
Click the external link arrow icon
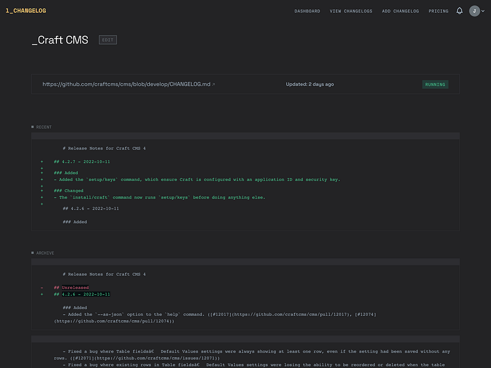click(214, 85)
